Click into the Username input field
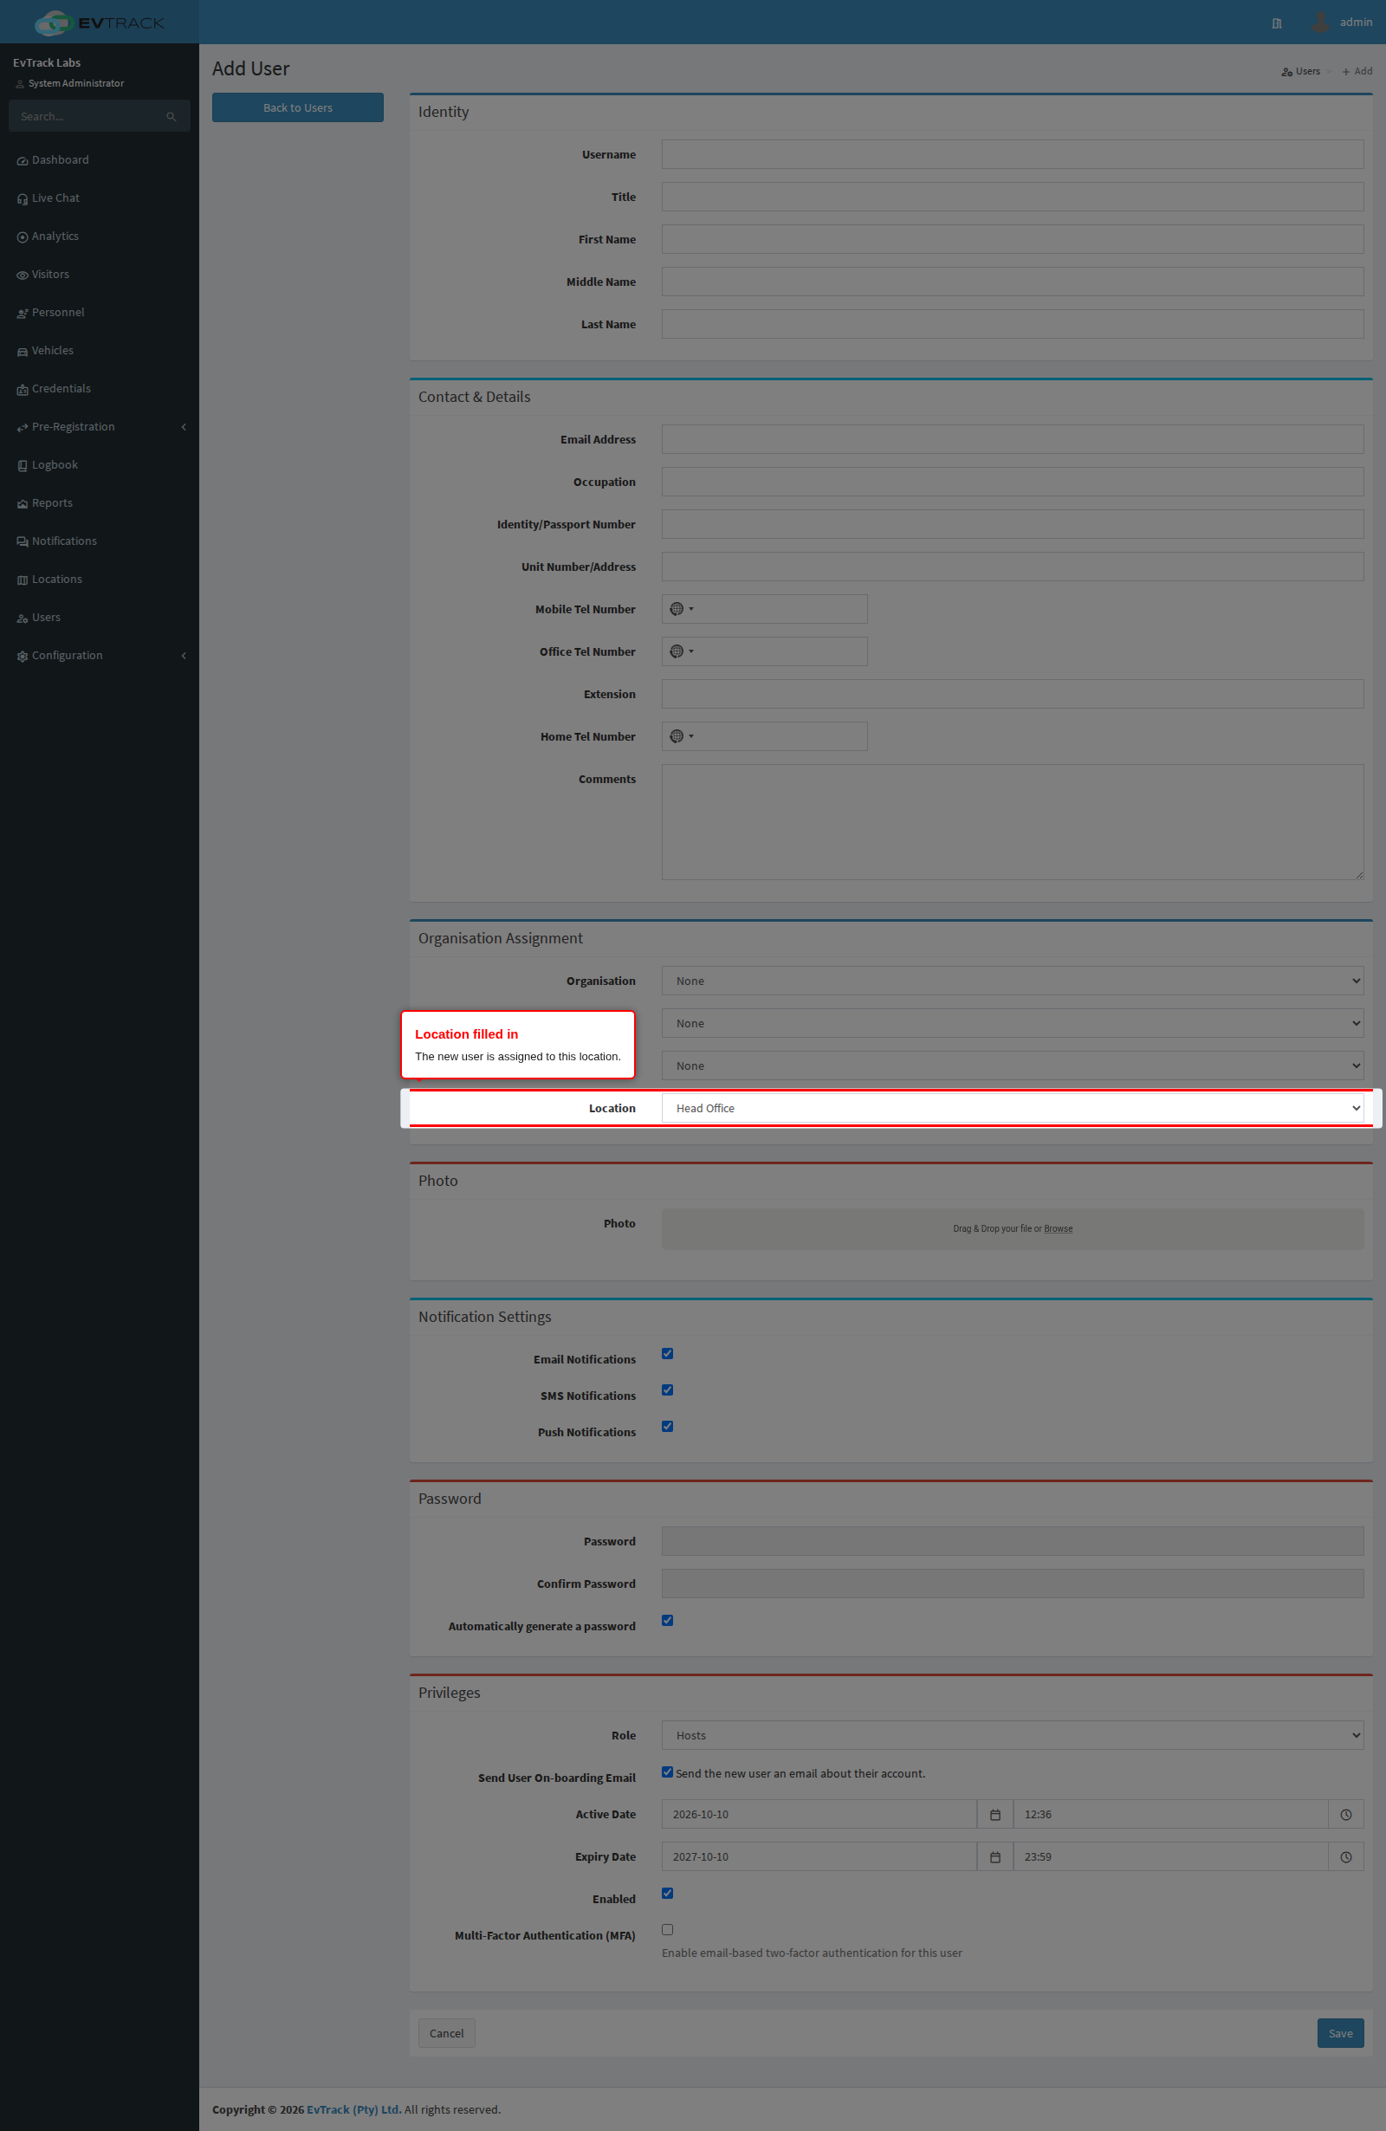This screenshot has width=1386, height=2131. point(1013,154)
